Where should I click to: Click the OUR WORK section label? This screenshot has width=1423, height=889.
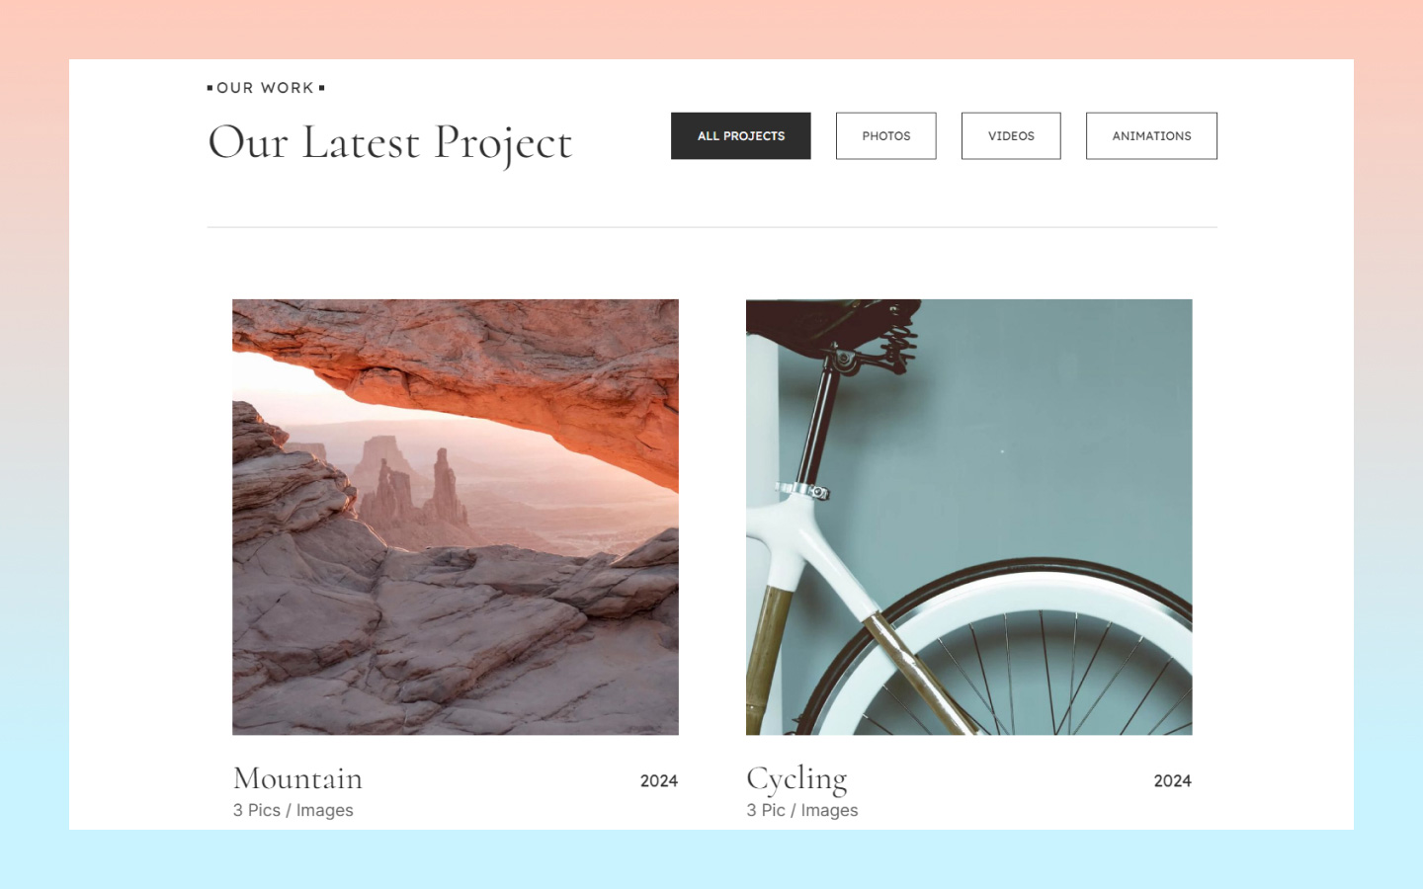tap(265, 88)
